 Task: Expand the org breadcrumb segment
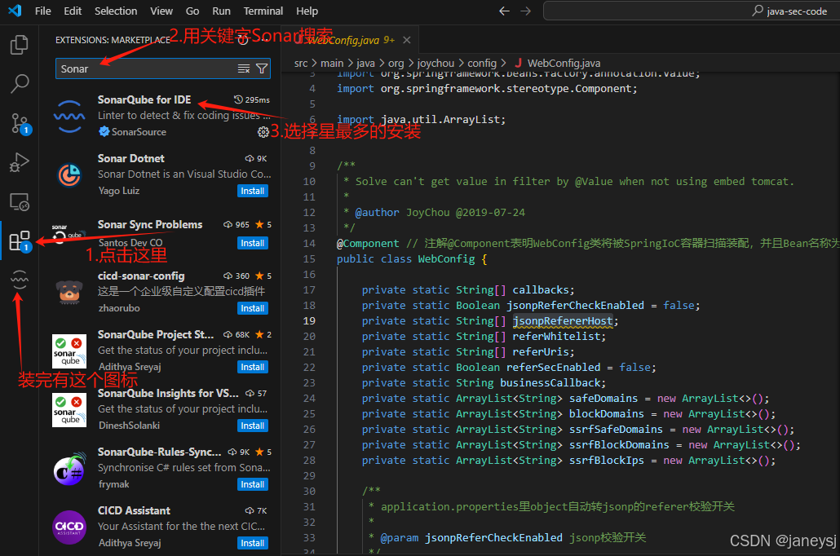point(396,64)
